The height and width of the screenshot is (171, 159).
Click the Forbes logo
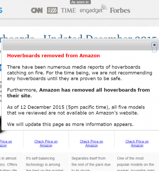coord(120,10)
